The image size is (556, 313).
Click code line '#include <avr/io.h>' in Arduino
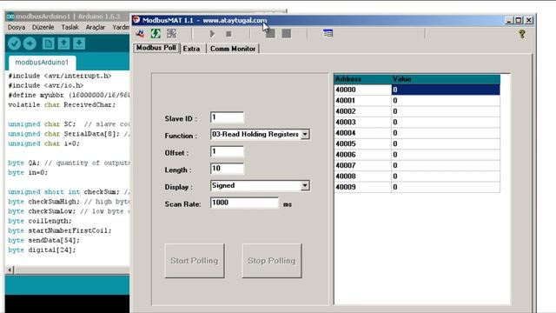pos(46,85)
